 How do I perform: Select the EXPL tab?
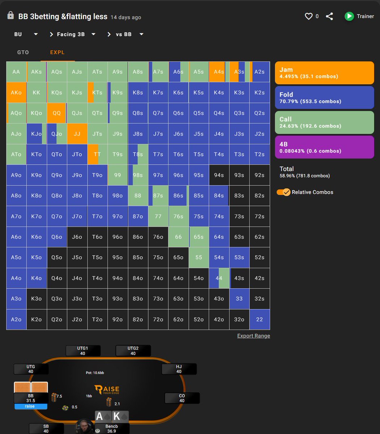pyautogui.click(x=57, y=52)
